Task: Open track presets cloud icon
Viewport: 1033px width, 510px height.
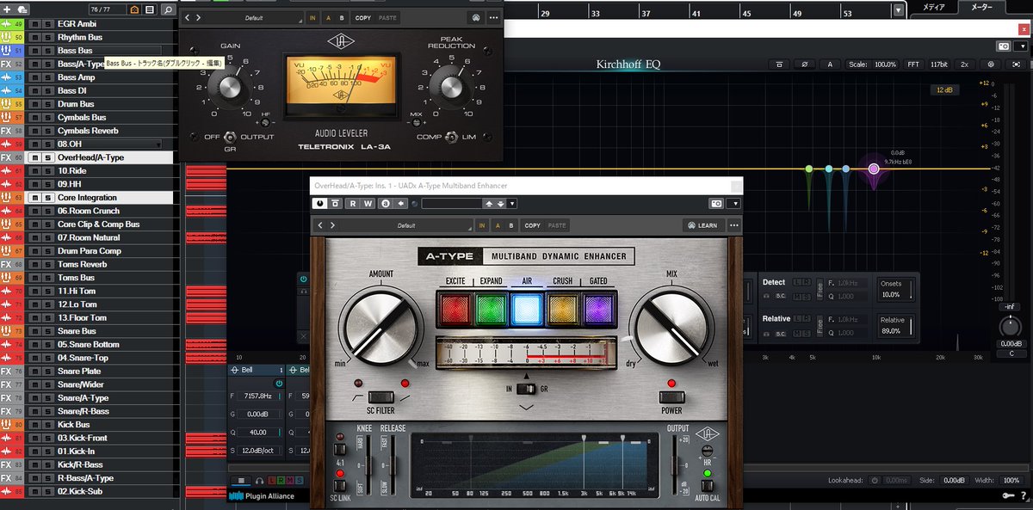Action: pyautogui.click(x=22, y=9)
